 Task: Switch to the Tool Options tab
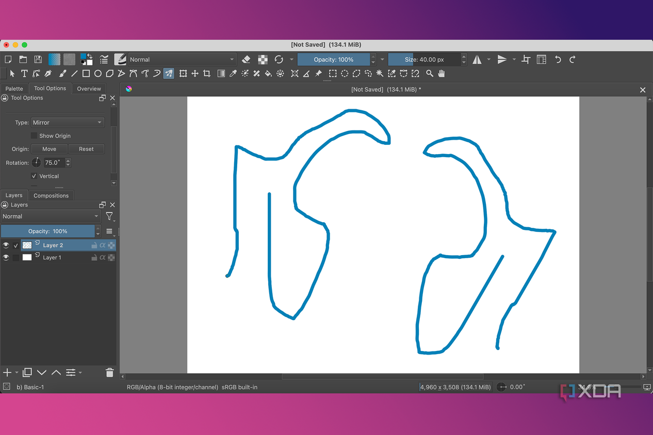(50, 88)
